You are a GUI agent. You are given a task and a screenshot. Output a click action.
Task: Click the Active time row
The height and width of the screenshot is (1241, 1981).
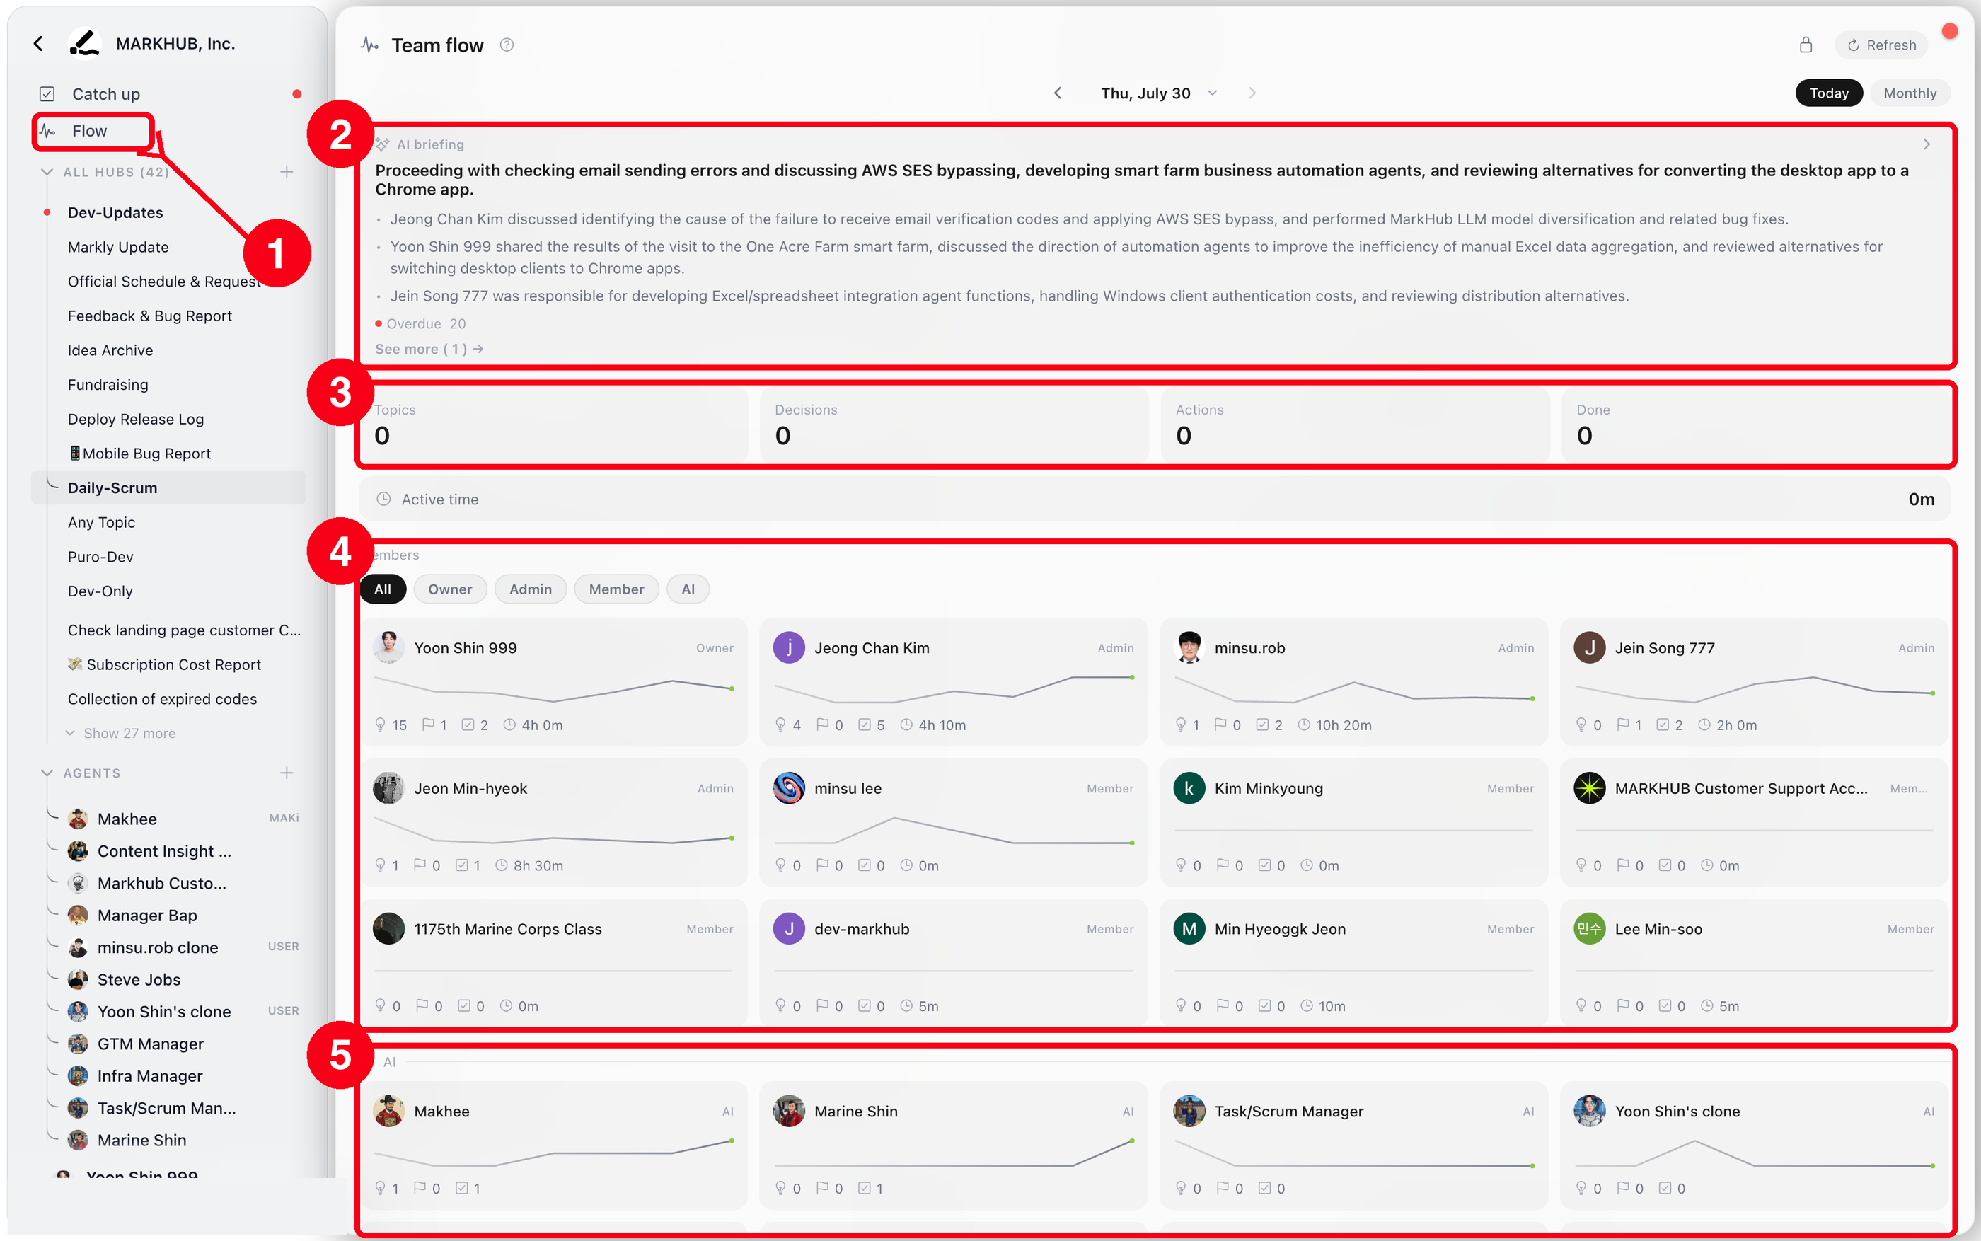pos(1154,499)
